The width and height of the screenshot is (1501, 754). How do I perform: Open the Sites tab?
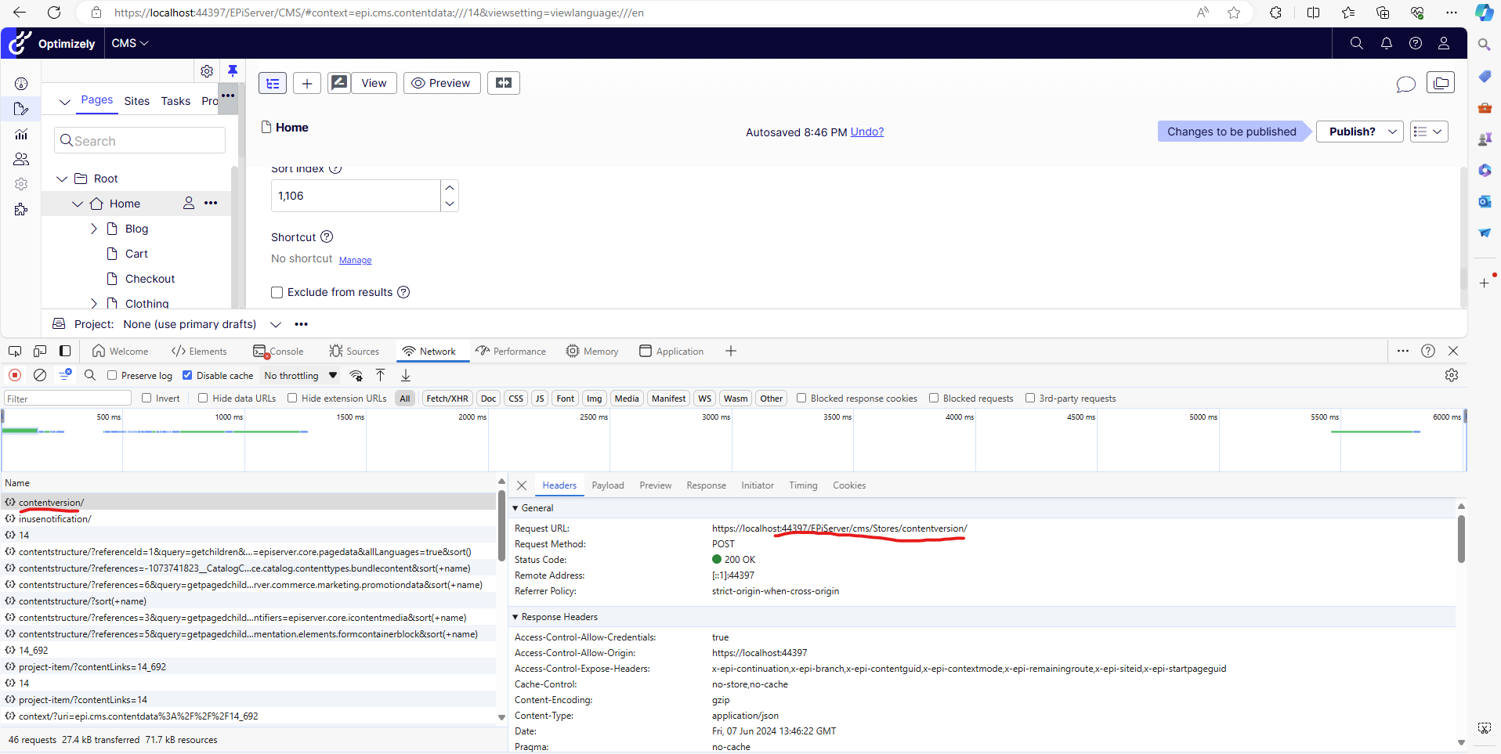point(136,101)
